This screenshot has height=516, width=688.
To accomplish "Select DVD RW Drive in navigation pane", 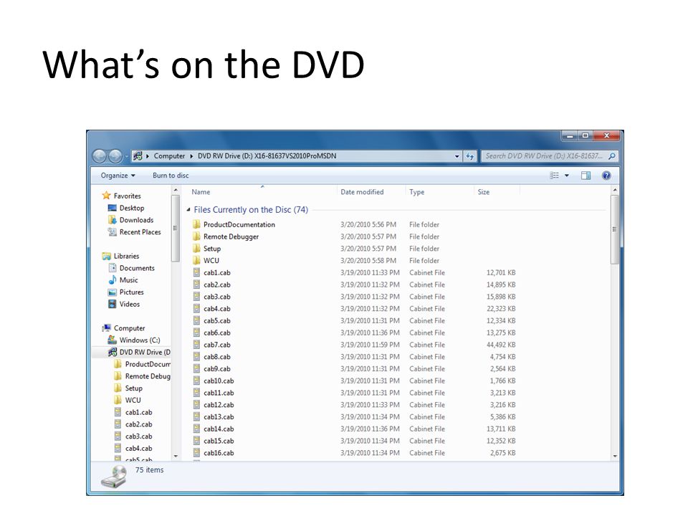I will [x=144, y=352].
